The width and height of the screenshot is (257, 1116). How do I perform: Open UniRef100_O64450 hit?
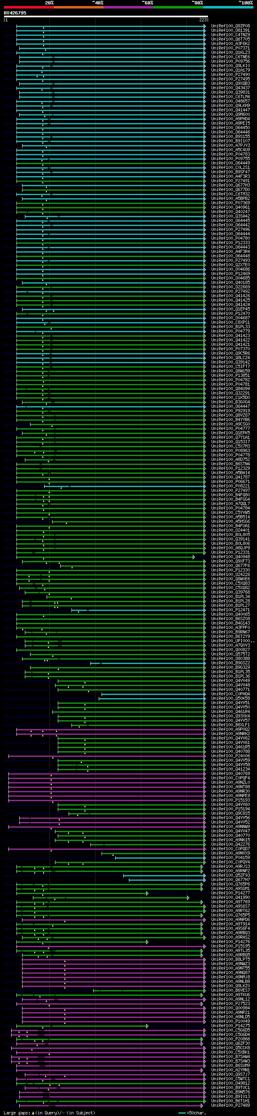230,128
